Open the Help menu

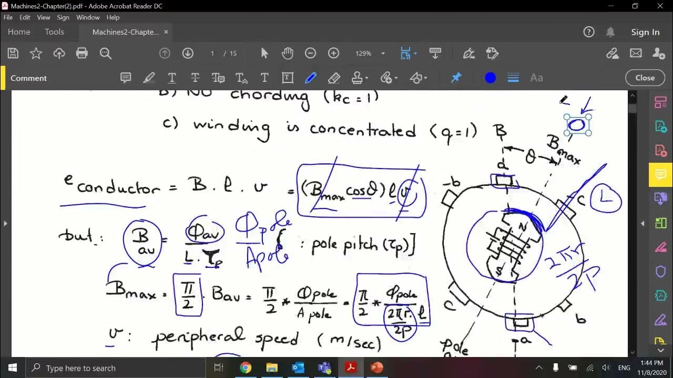point(113,17)
